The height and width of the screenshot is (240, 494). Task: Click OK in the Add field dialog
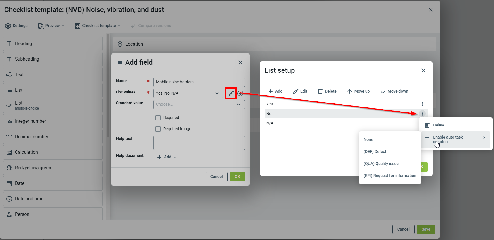pos(237,177)
